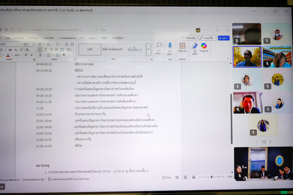This screenshot has width=293, height=195.
Task: Open the ACROBAT ribbon tab
Action: [x=118, y=38]
